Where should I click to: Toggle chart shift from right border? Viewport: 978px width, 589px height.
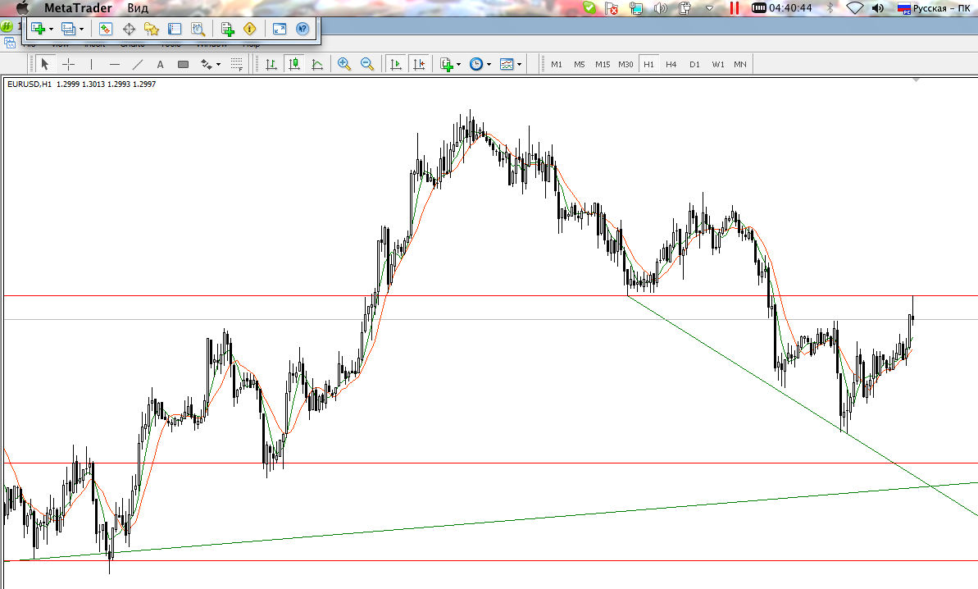tap(419, 64)
